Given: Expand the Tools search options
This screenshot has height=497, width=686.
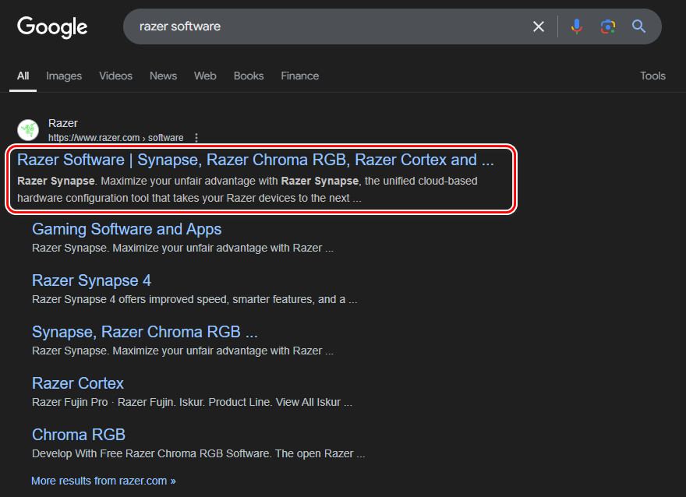Looking at the screenshot, I should click(652, 76).
